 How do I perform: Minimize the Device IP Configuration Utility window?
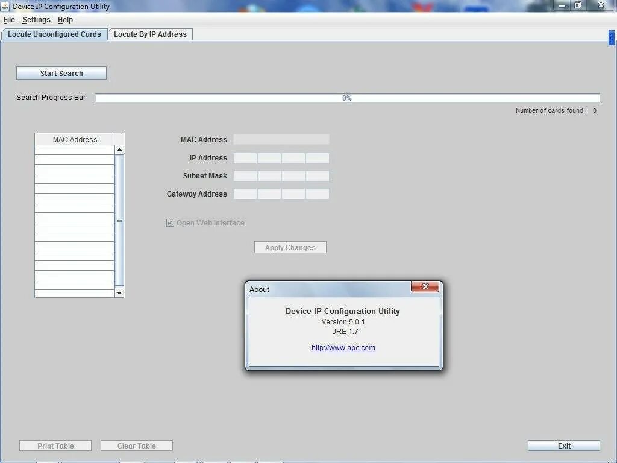(x=562, y=5)
